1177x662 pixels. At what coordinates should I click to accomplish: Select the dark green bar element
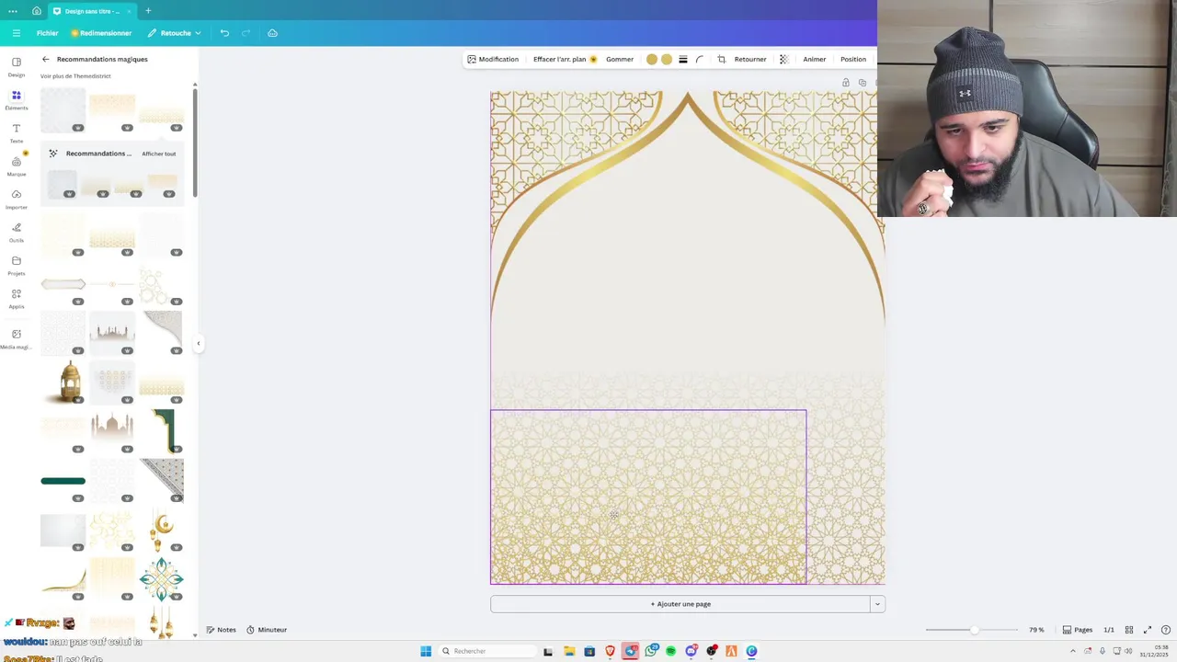pos(63,481)
